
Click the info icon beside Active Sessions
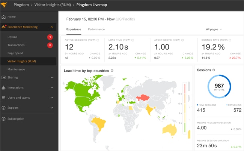[x=98, y=40]
